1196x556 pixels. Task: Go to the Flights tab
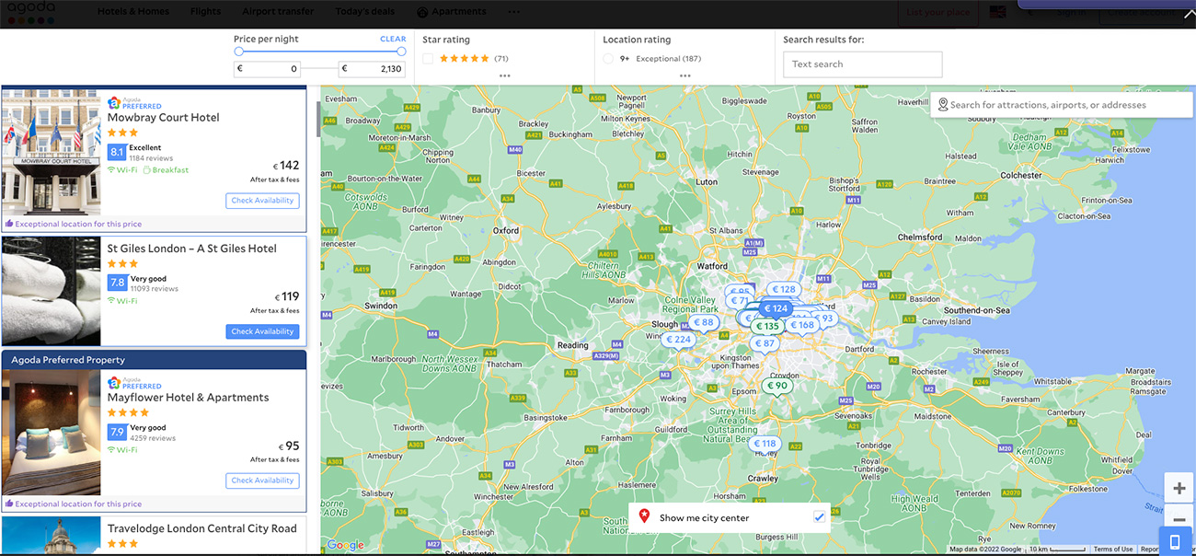pos(206,12)
